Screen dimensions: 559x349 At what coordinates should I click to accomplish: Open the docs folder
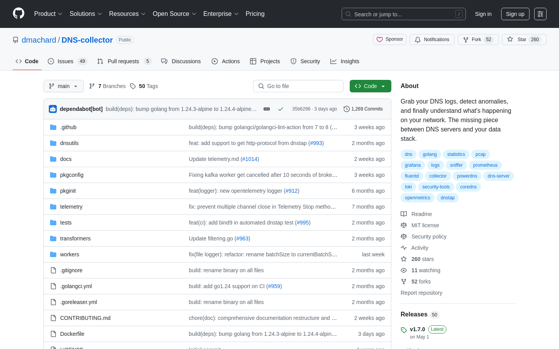pyautogui.click(x=66, y=159)
